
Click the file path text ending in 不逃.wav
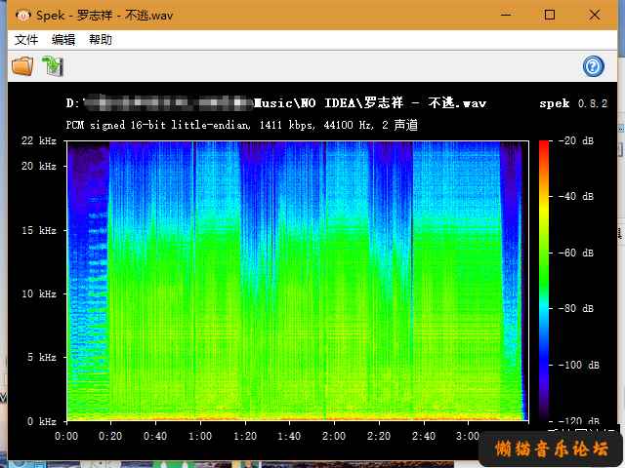(x=276, y=103)
